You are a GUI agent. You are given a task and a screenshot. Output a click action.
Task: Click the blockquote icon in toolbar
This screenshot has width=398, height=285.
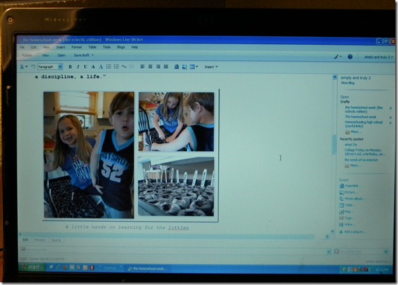124,67
